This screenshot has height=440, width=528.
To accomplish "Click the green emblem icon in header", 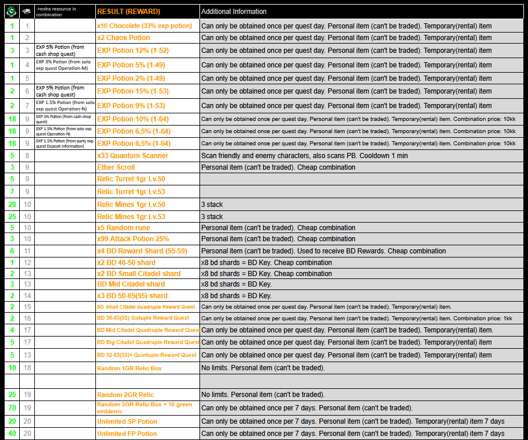I will pyautogui.click(x=12, y=12).
